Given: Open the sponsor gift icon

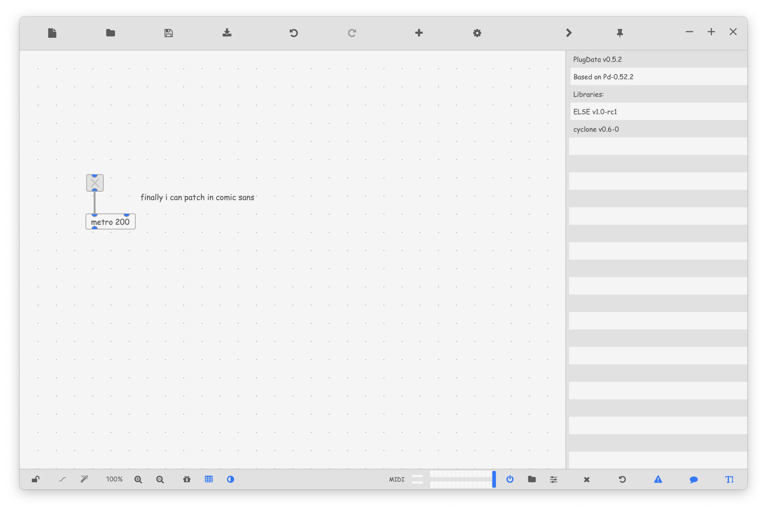Looking at the screenshot, I should coord(187,479).
